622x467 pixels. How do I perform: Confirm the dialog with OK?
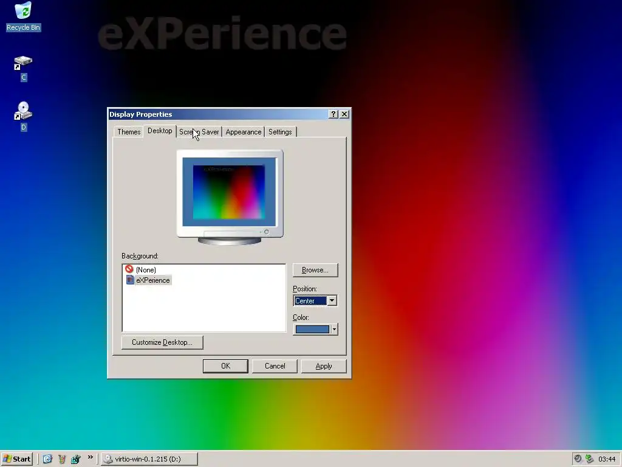click(x=225, y=366)
